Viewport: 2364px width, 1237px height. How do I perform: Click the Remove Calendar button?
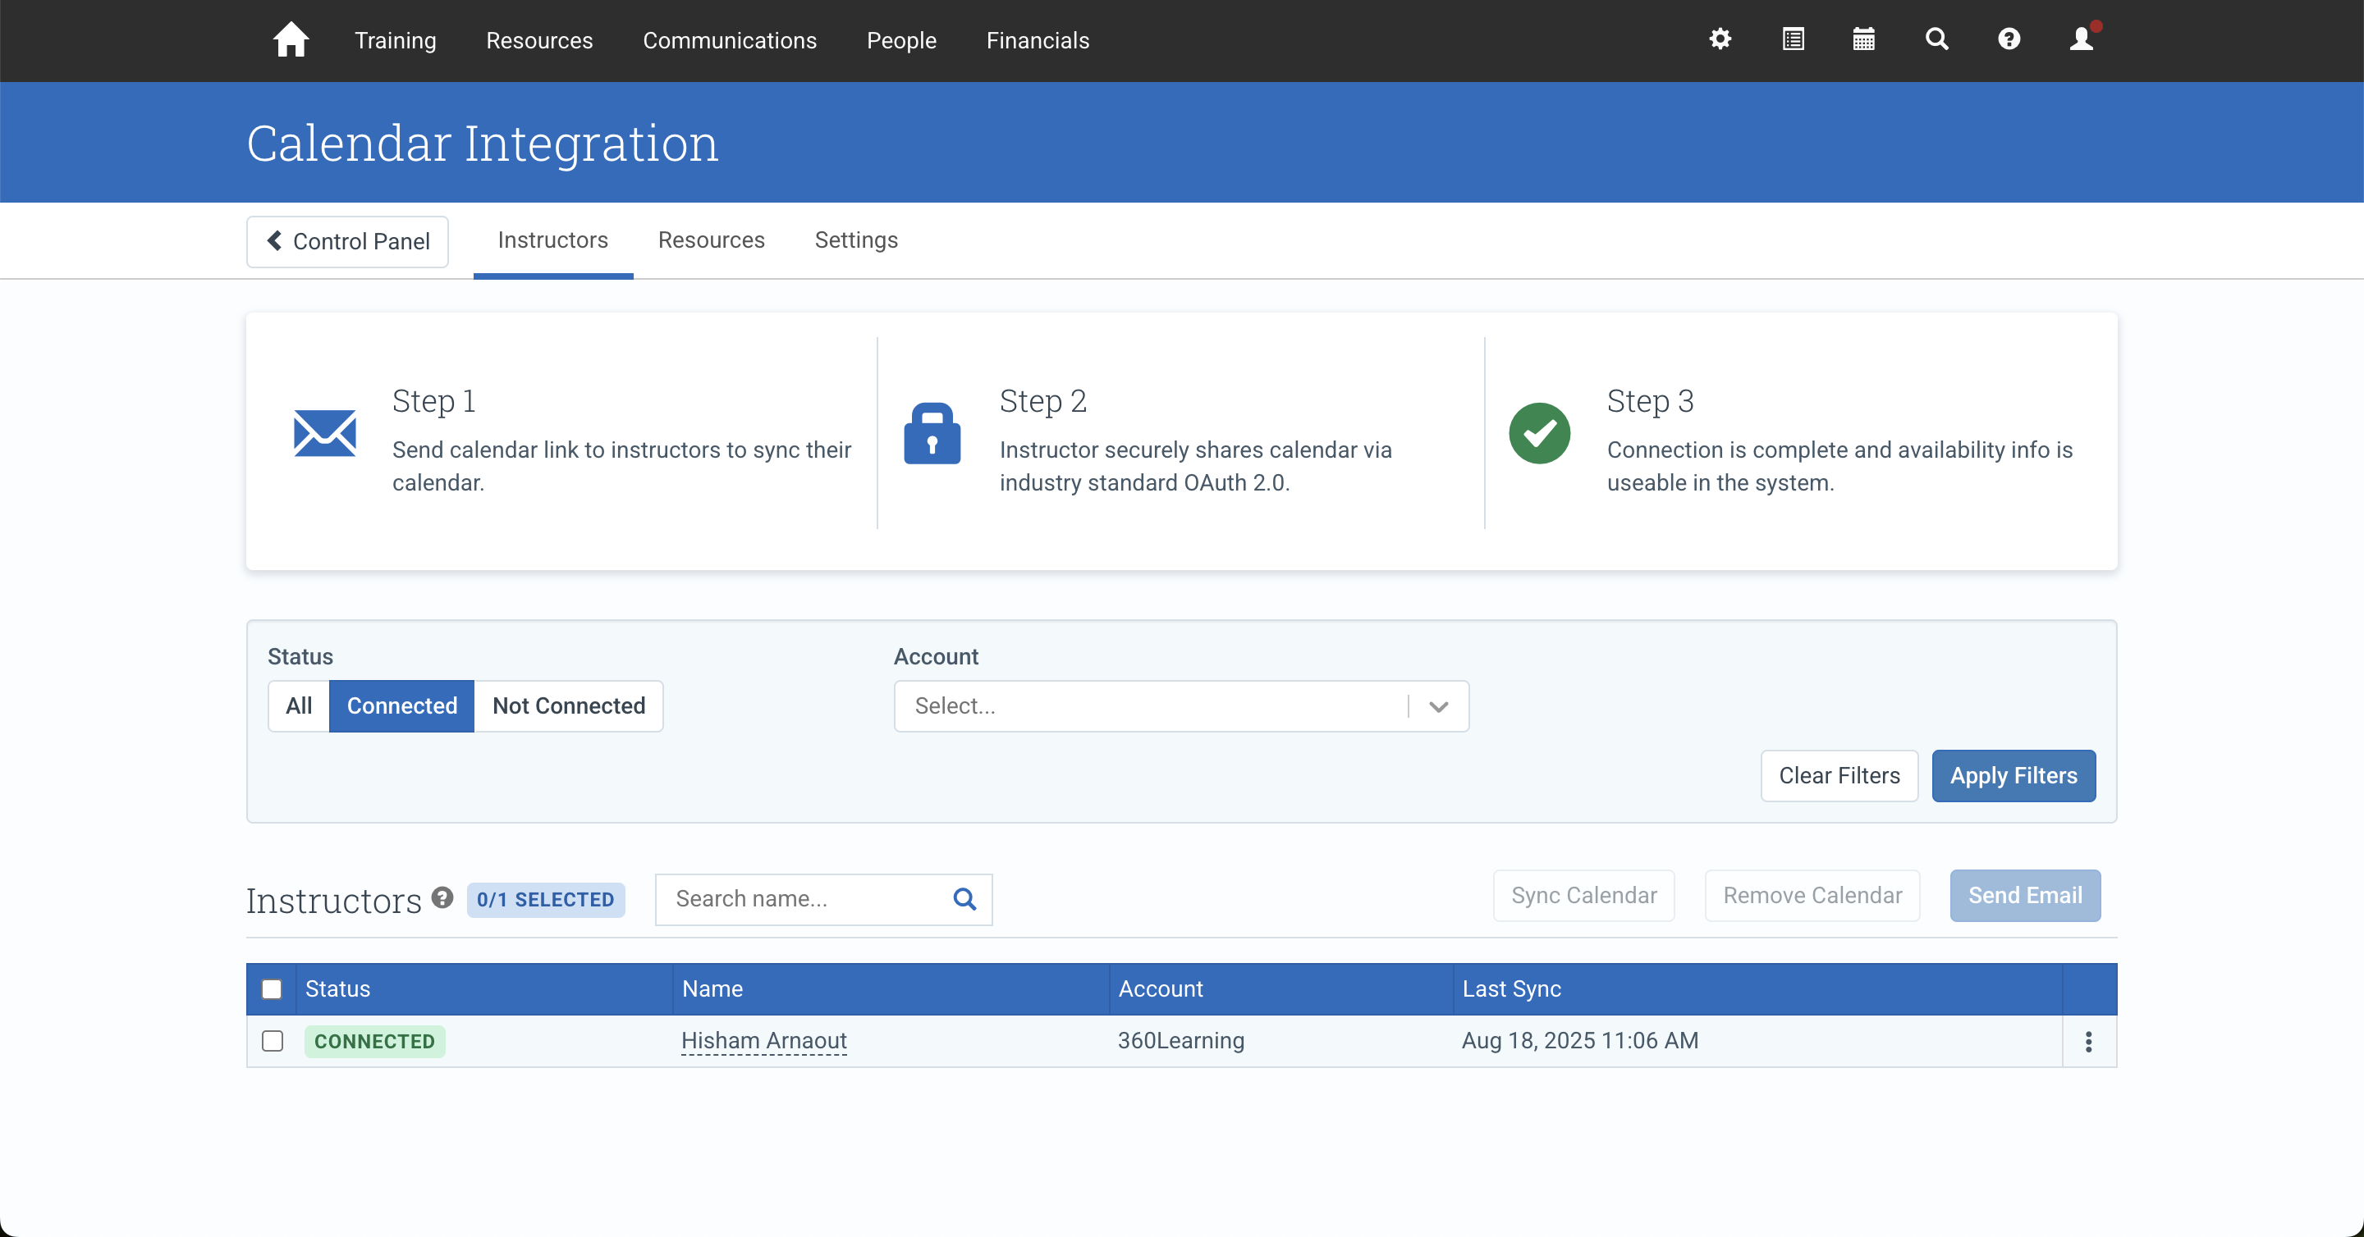coord(1812,895)
